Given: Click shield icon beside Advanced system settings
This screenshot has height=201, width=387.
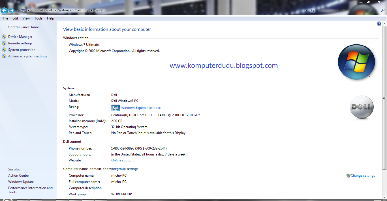Looking at the screenshot, I should (x=4, y=56).
